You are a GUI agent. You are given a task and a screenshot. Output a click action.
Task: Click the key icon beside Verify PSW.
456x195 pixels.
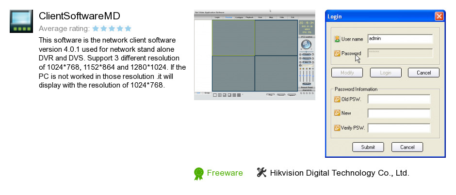337,128
